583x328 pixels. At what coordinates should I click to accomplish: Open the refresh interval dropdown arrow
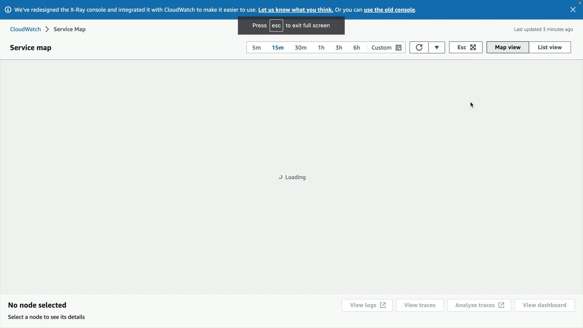[436, 47]
